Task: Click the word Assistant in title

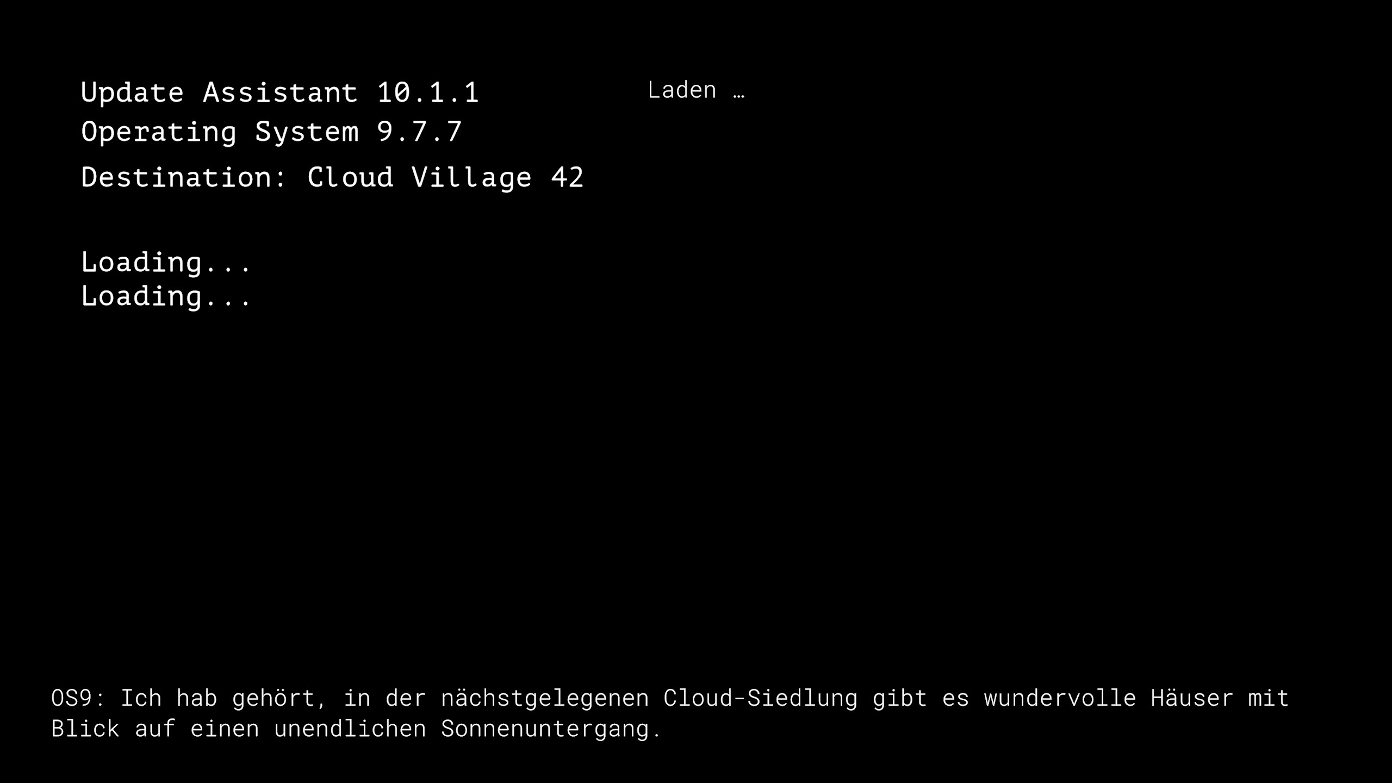Action: pyautogui.click(x=281, y=92)
